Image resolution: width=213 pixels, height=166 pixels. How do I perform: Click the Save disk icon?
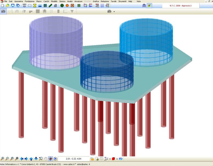point(13,5)
